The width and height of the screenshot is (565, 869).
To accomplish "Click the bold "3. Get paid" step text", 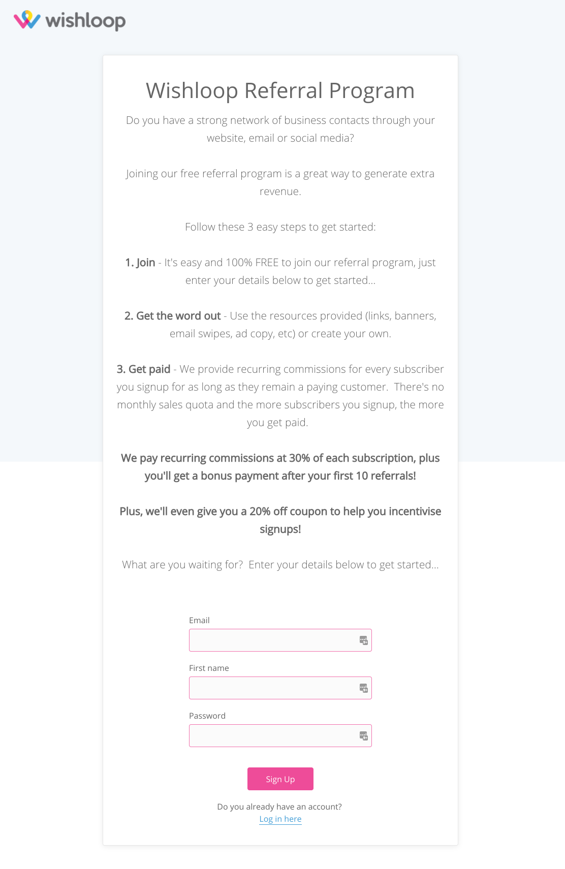I will (x=144, y=369).
